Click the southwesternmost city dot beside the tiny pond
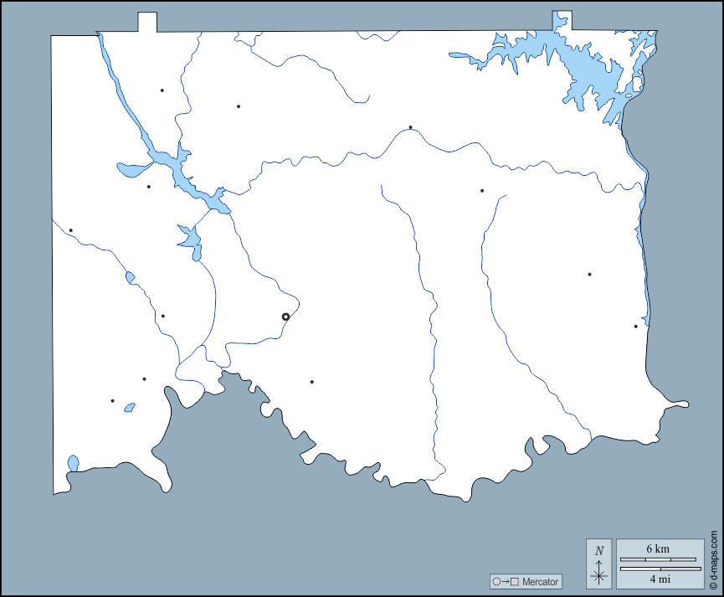 (x=112, y=400)
